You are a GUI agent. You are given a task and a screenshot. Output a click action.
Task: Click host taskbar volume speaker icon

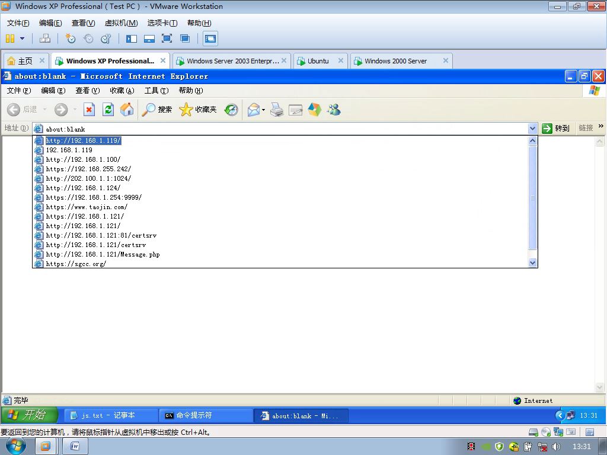click(x=556, y=447)
